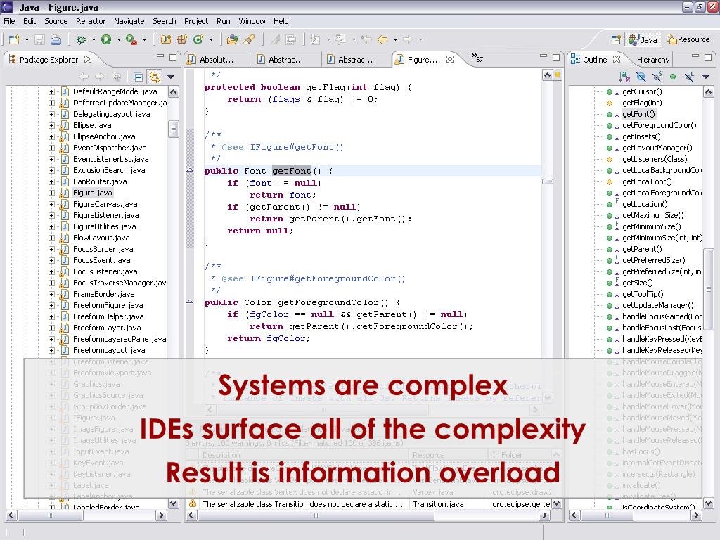Toggle Hide Fields in Outline toolbar
This screenshot has height=540, width=720.
(x=641, y=77)
